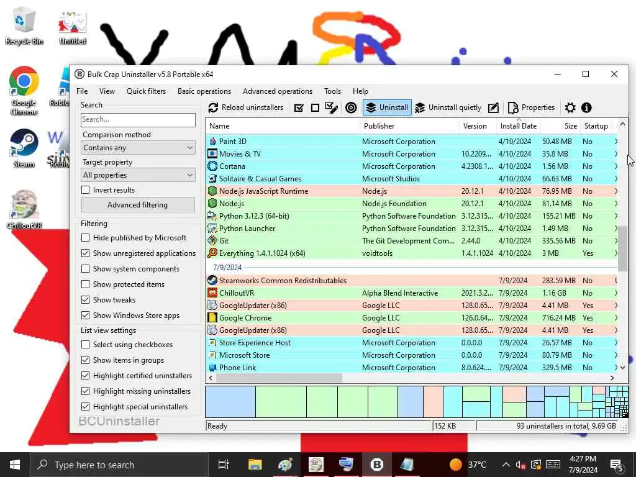Select the Microsoft Store list icon

(212, 355)
